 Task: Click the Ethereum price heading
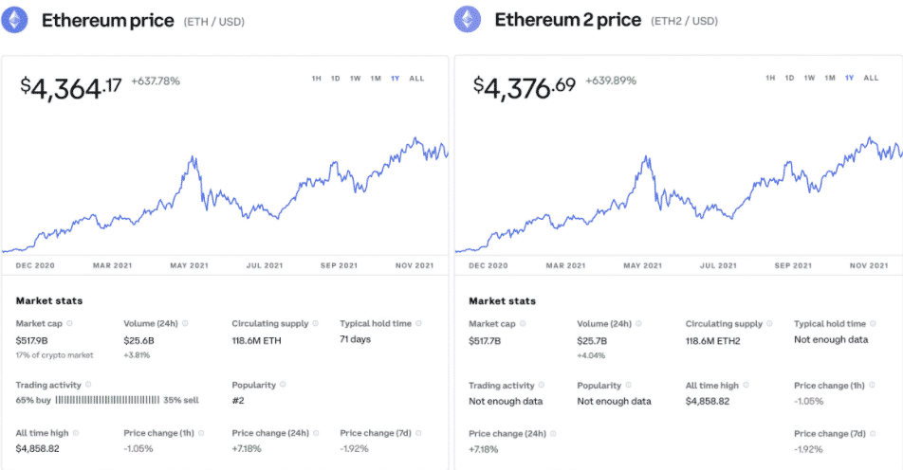[x=107, y=20]
